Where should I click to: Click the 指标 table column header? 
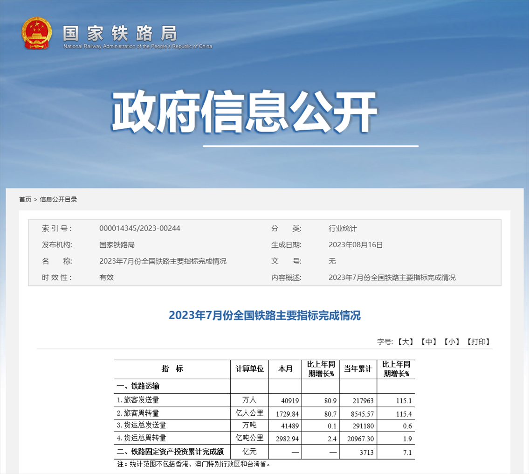click(x=172, y=369)
